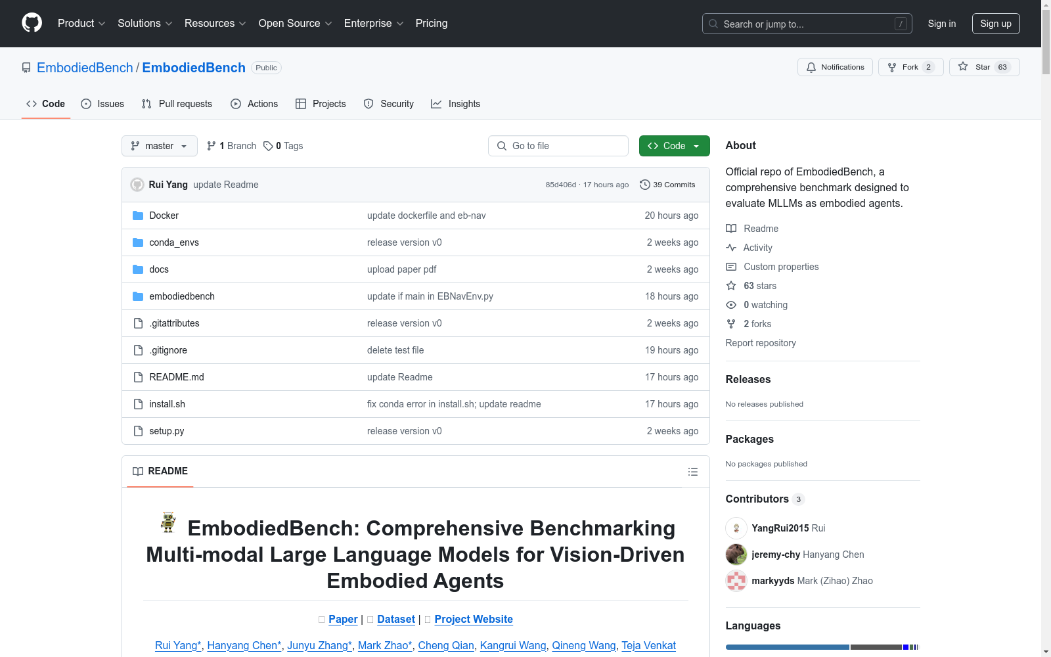
Task: Click the branch icon beside 1 Branch
Action: click(212, 146)
